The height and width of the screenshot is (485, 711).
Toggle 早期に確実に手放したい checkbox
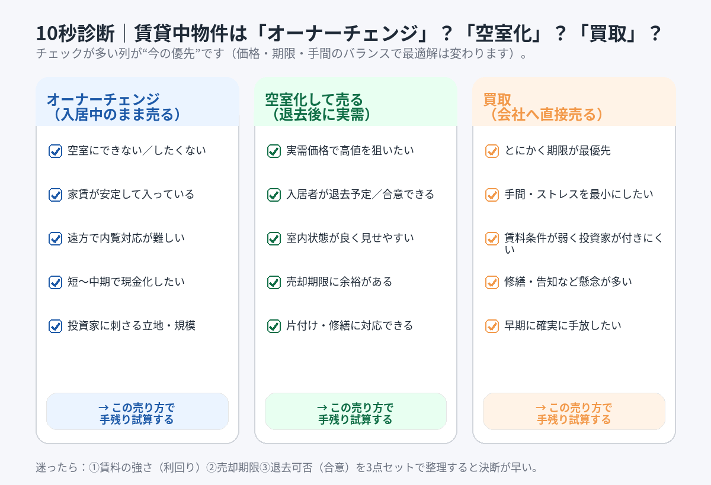(492, 326)
